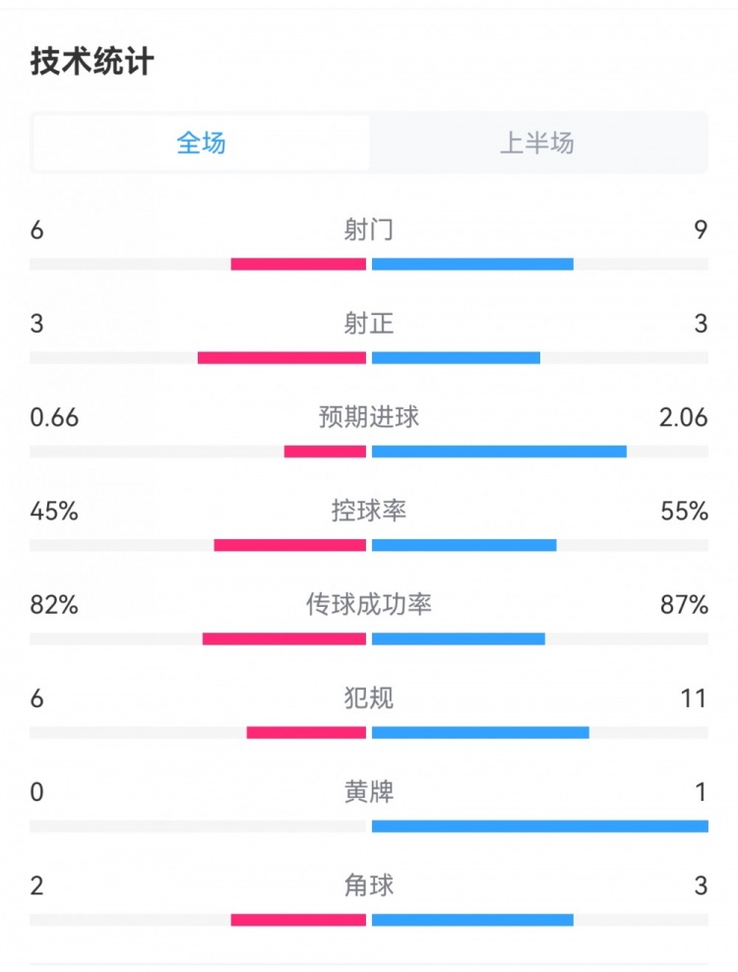Viewport: 738px width, 972px height.
Task: Tap the 82% pass accuracy value
Action: tap(54, 605)
